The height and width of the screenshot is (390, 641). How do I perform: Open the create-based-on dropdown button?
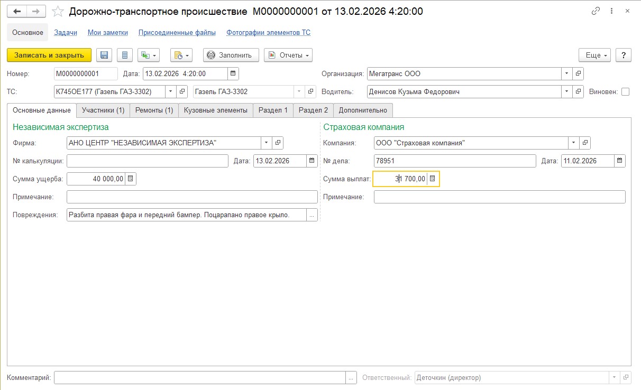point(148,55)
